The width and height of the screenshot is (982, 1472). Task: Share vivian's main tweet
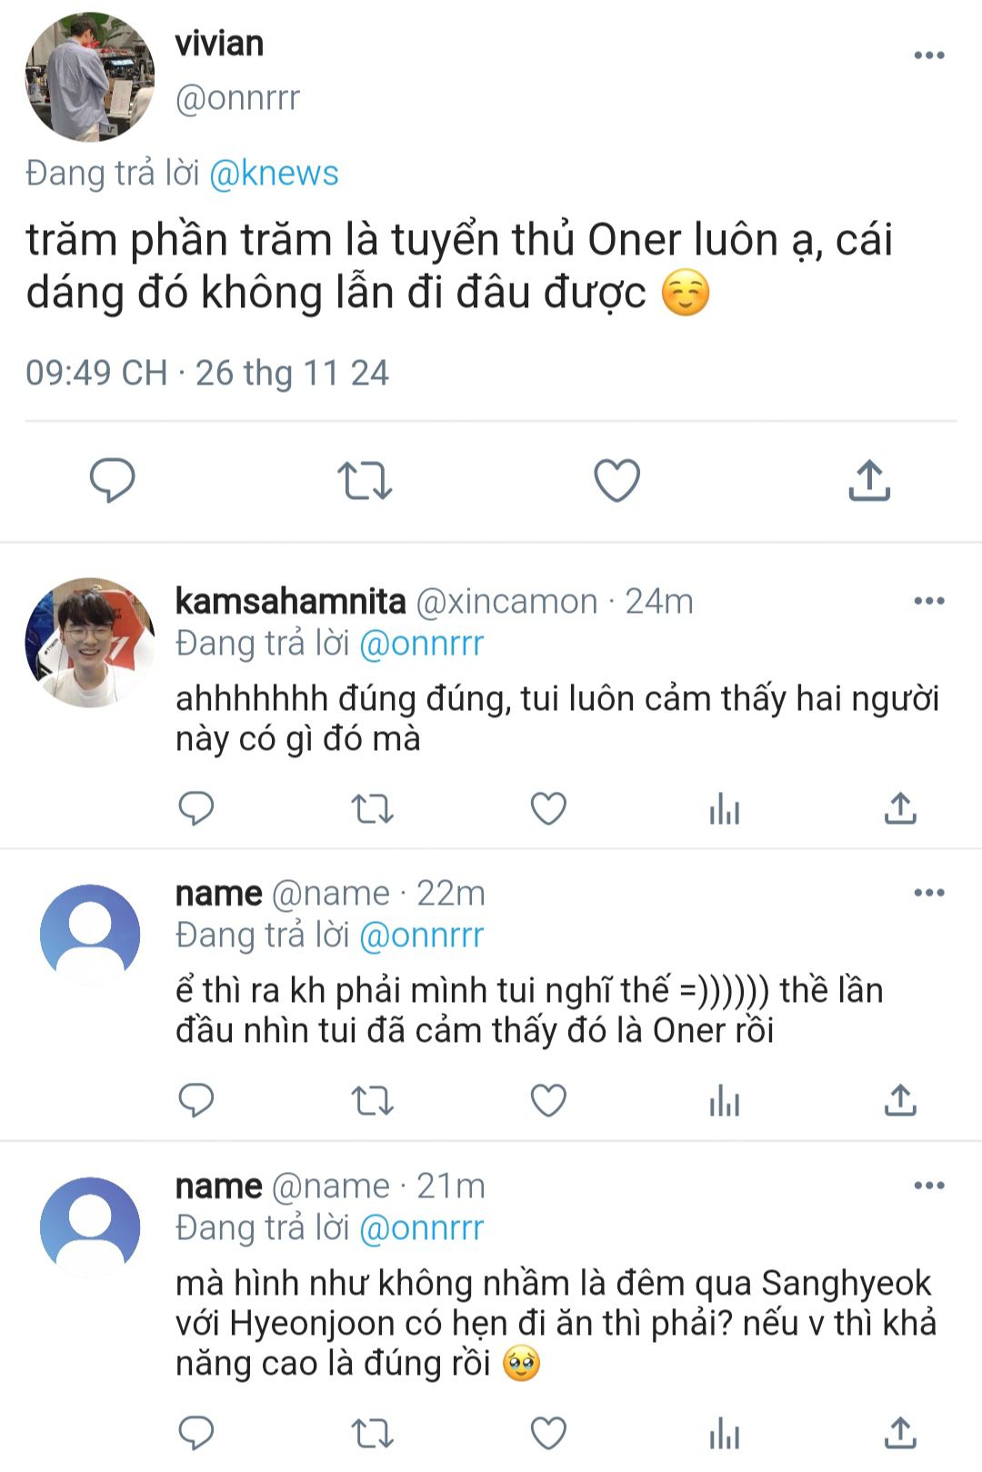(869, 479)
